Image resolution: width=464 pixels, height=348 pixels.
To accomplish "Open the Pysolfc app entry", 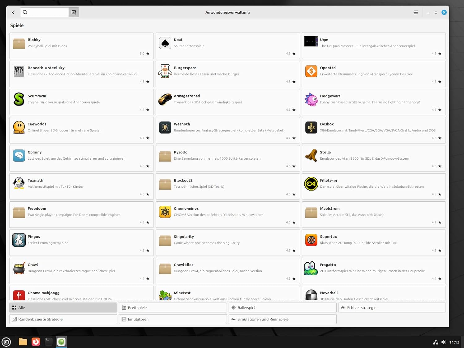I will tap(228, 158).
